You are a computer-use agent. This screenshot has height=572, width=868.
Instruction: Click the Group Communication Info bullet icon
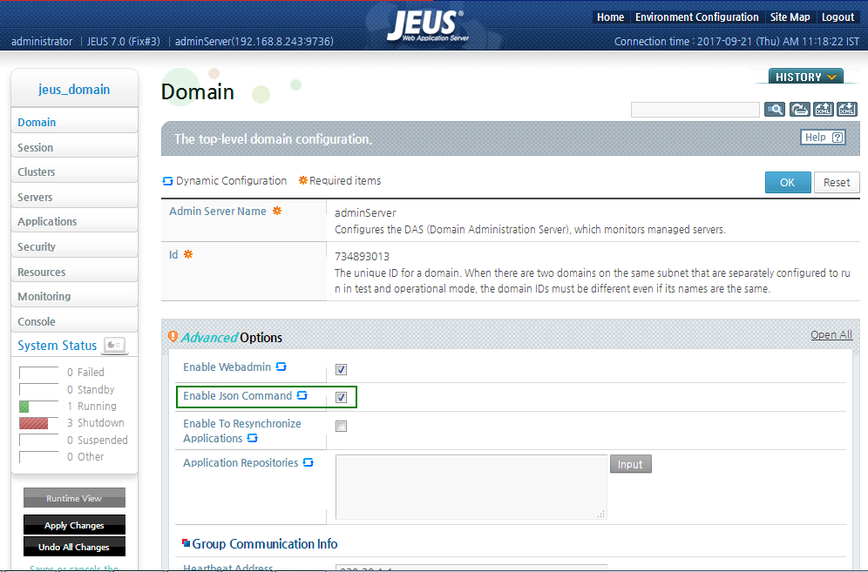pyautogui.click(x=186, y=543)
